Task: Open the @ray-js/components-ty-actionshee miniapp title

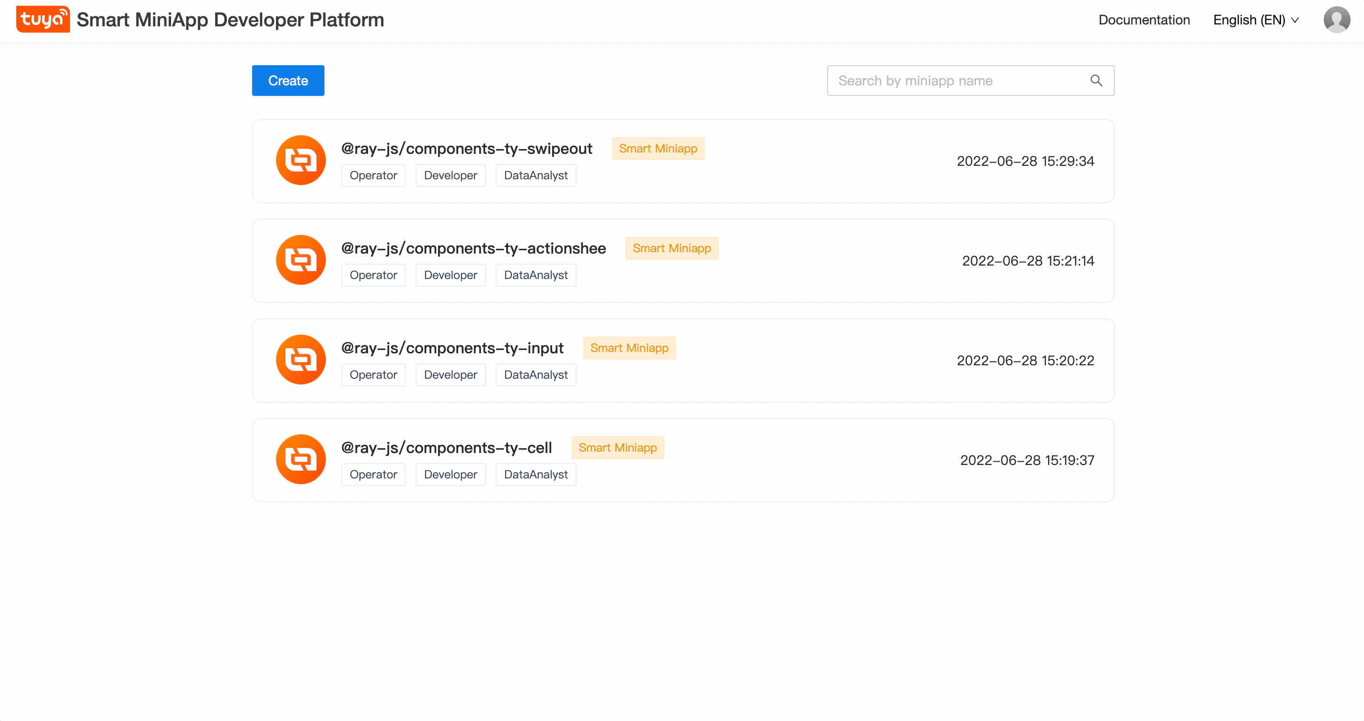Action: [x=473, y=248]
